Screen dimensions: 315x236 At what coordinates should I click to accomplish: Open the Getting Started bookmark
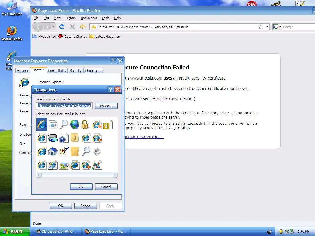[73, 37]
